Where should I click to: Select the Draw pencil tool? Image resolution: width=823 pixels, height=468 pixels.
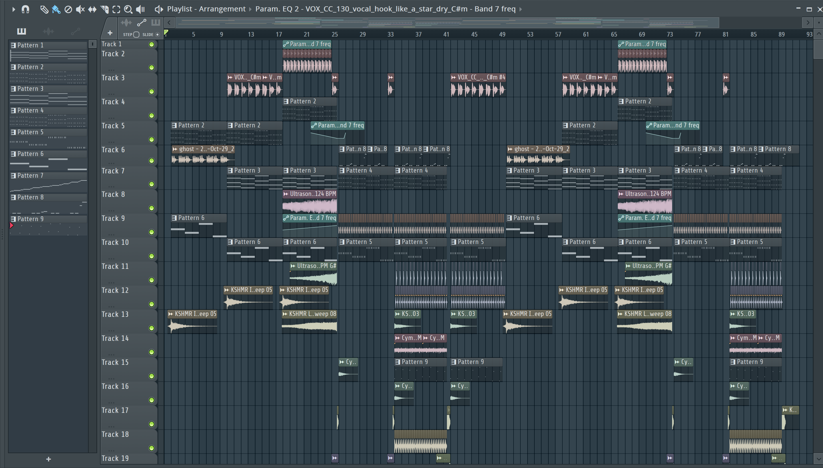point(44,9)
